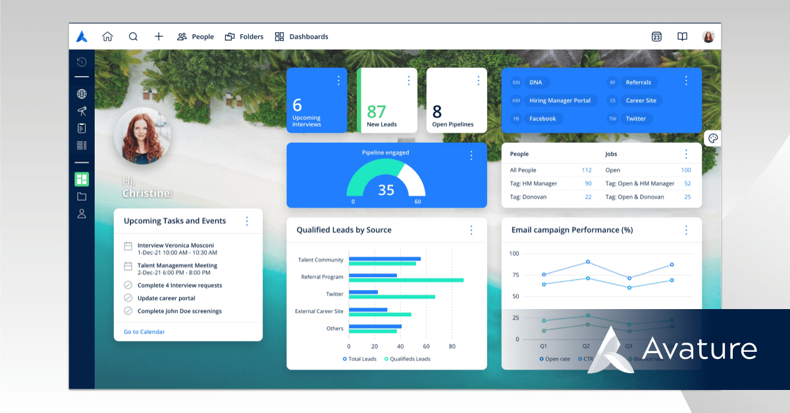Open Upcoming Tasks and Events options menu
The image size is (790, 413).
point(247,222)
